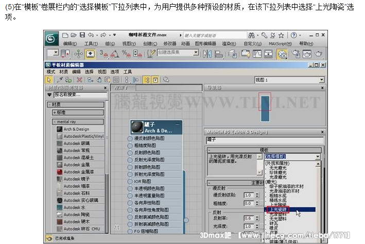365x244 pixels.
Task: Click the Render Production teapot icon
Action: pos(319,54)
